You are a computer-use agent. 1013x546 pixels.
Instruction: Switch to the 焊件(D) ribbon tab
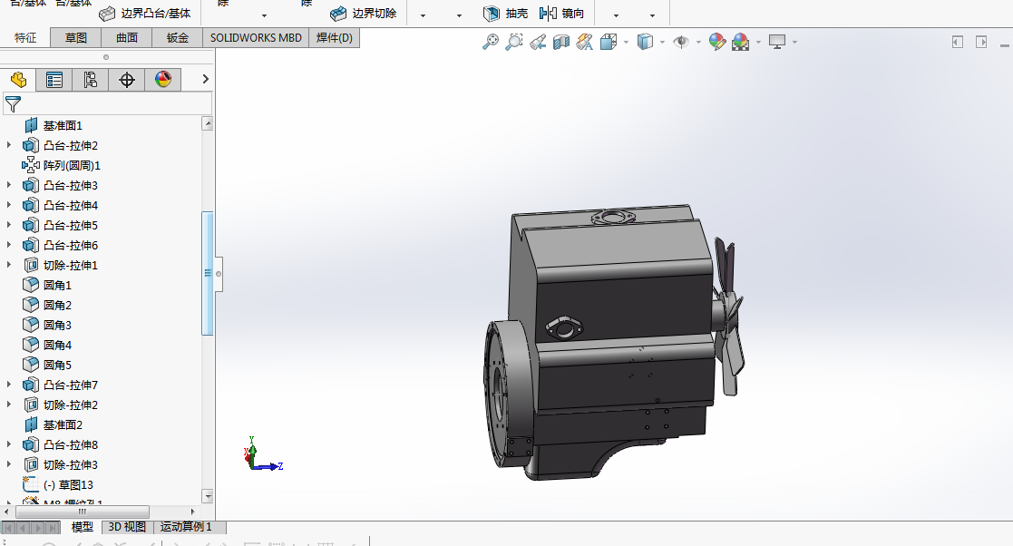coord(334,38)
